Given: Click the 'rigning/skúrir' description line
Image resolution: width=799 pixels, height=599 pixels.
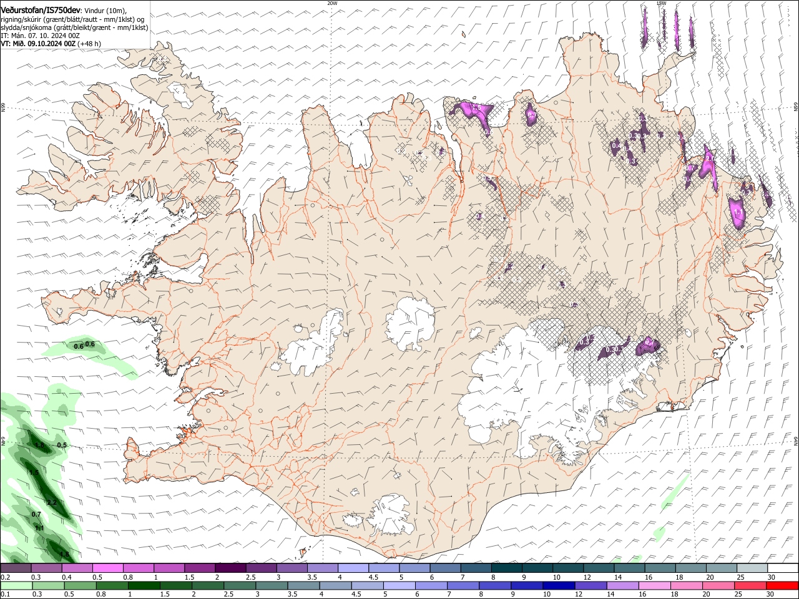Looking at the screenshot, I should coord(73,19).
